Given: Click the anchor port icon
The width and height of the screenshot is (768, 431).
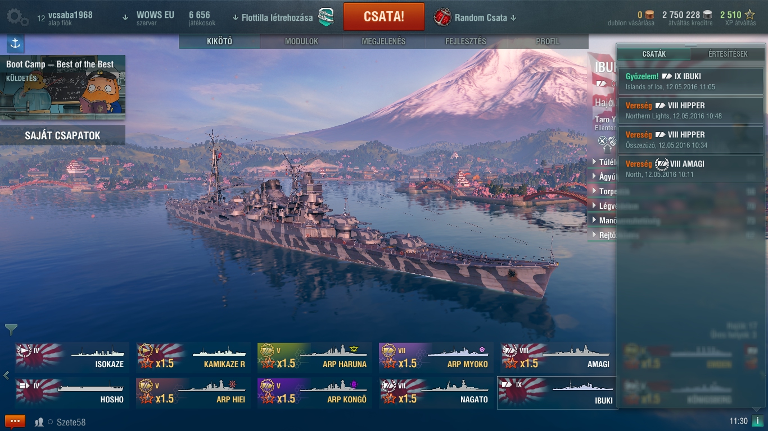Looking at the screenshot, I should [x=15, y=44].
